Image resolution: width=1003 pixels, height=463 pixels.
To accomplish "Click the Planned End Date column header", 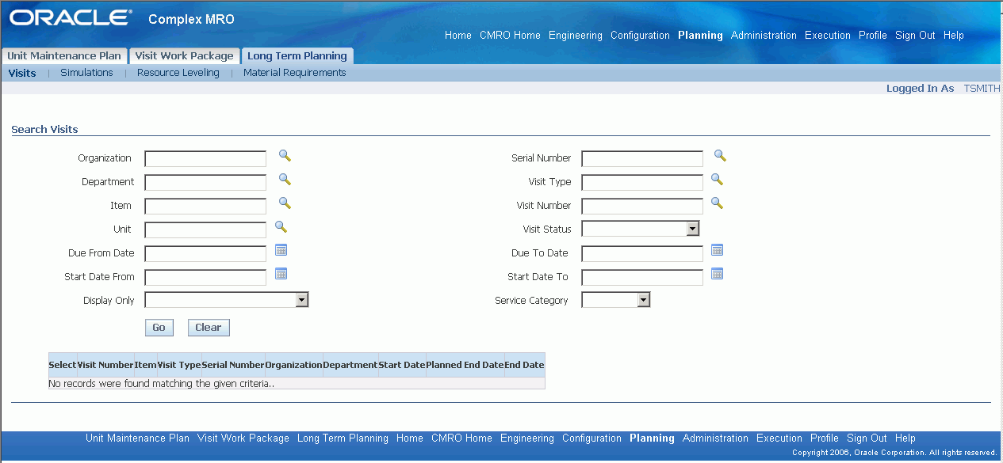I will (465, 365).
